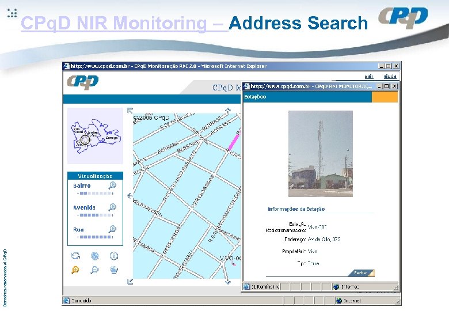449x311 pixels.
Task: Click the Visualização panel header
Action: tap(95, 176)
